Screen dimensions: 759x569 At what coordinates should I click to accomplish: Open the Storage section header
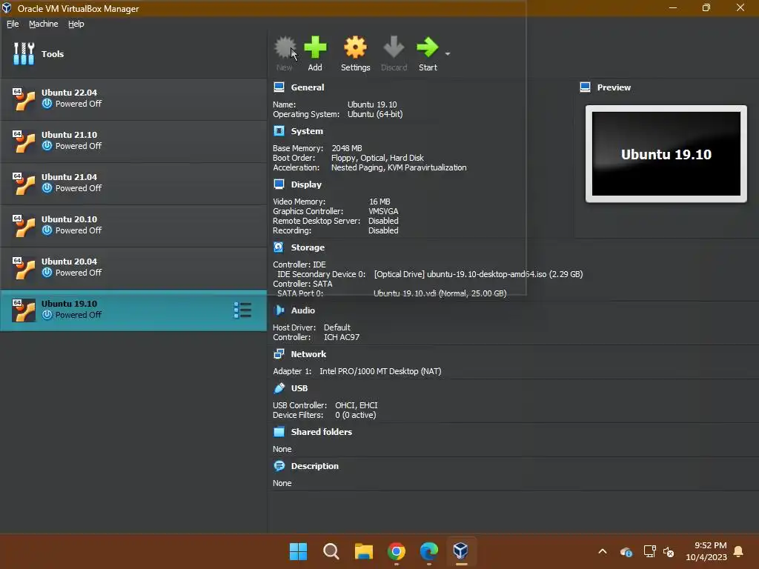pos(308,247)
